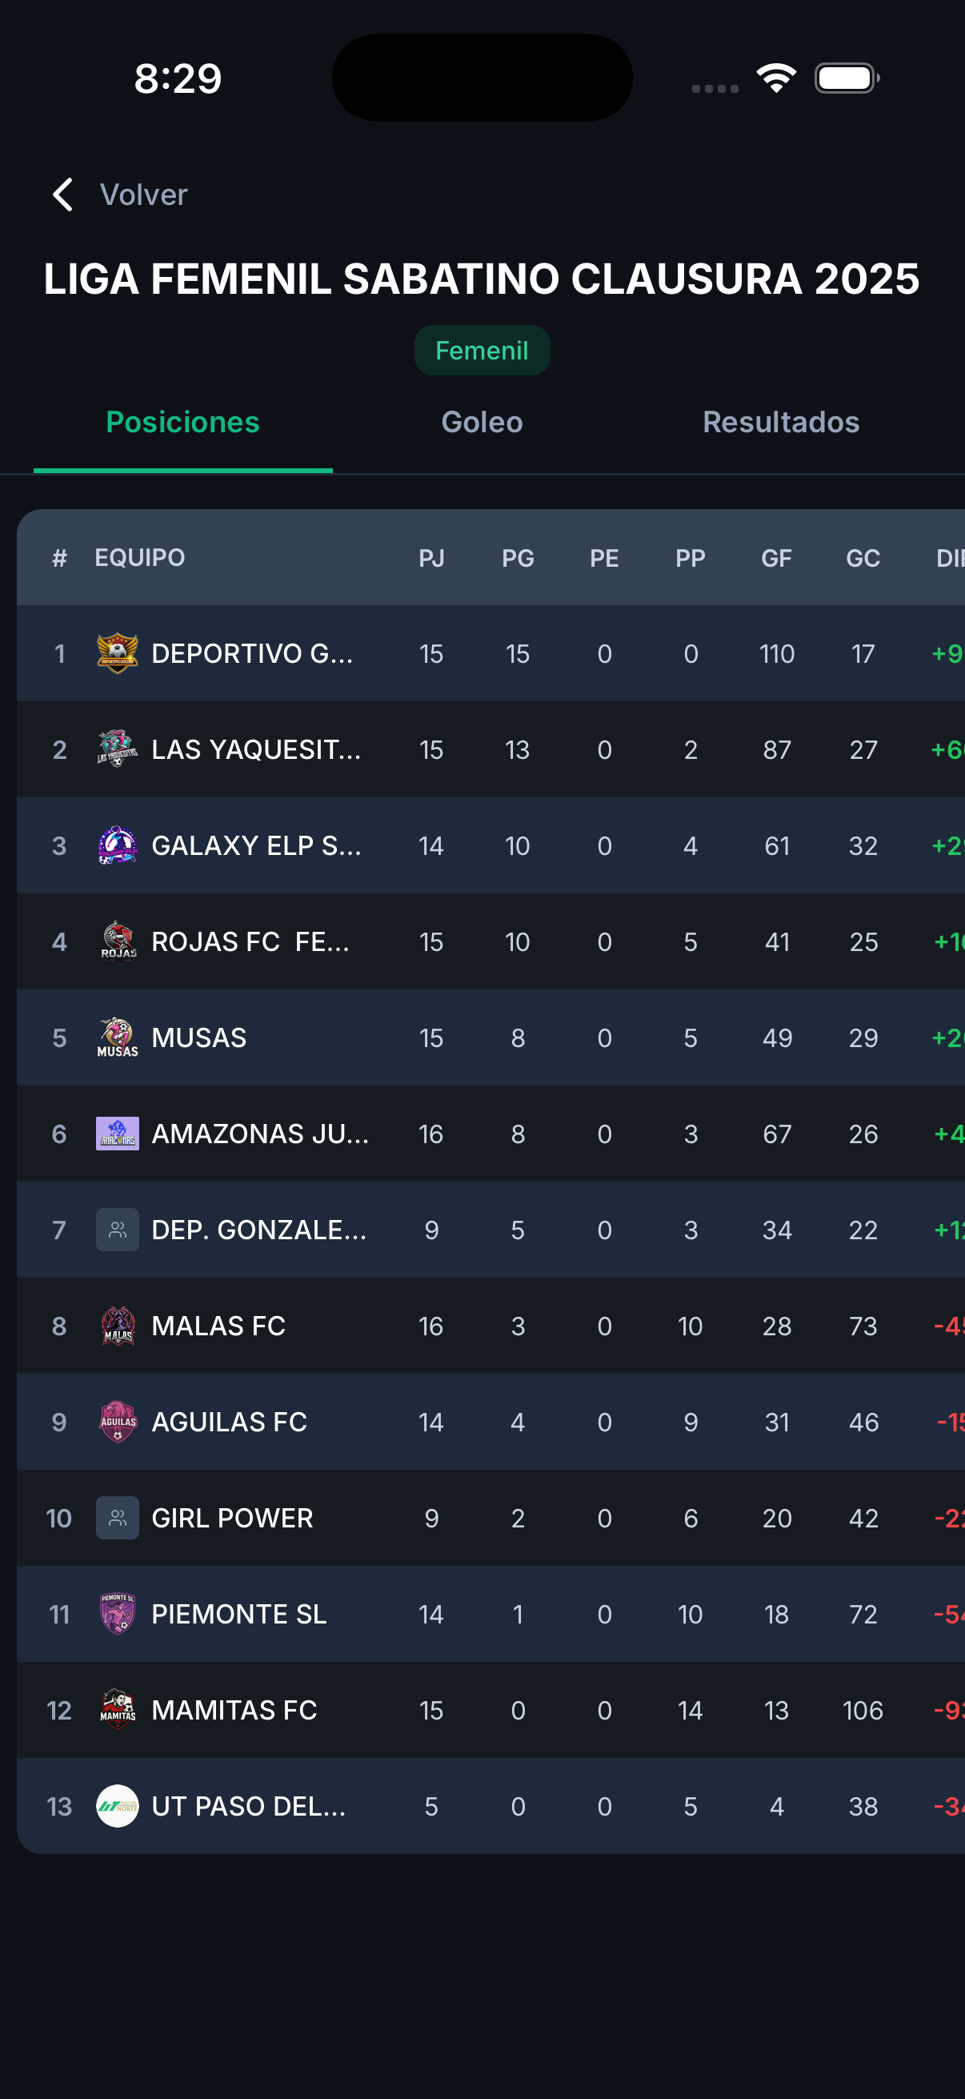Stay on the Posiciones tab
The height and width of the screenshot is (2099, 965).
[x=182, y=422]
